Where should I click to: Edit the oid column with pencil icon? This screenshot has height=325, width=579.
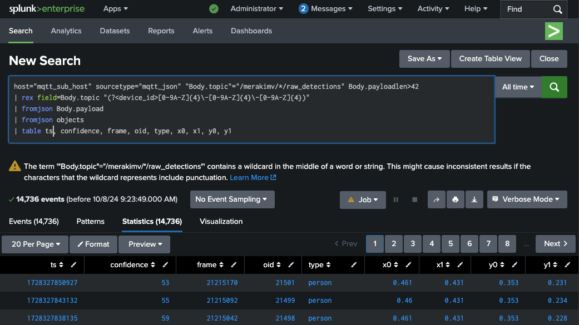(290, 265)
